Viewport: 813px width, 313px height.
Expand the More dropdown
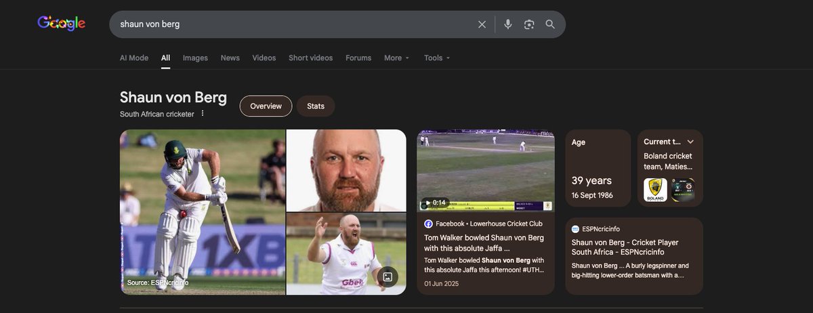click(397, 58)
